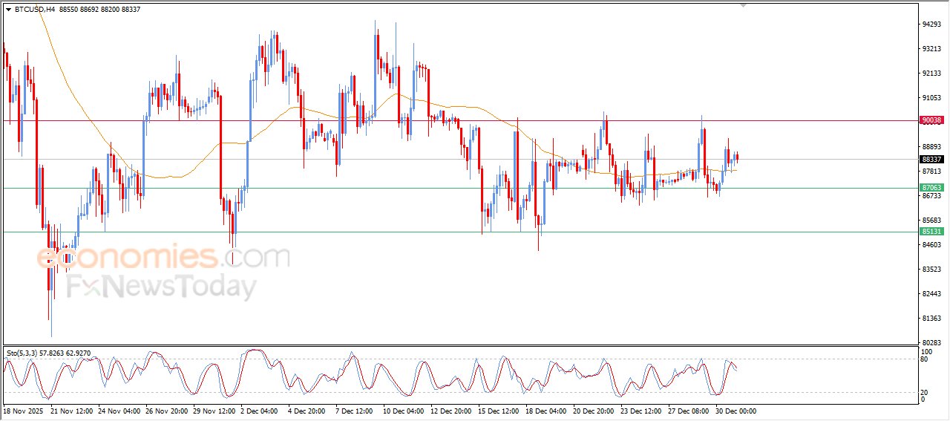The width and height of the screenshot is (950, 421).
Task: Click the 18 Dec 04:00 time label
Action: pyautogui.click(x=547, y=411)
